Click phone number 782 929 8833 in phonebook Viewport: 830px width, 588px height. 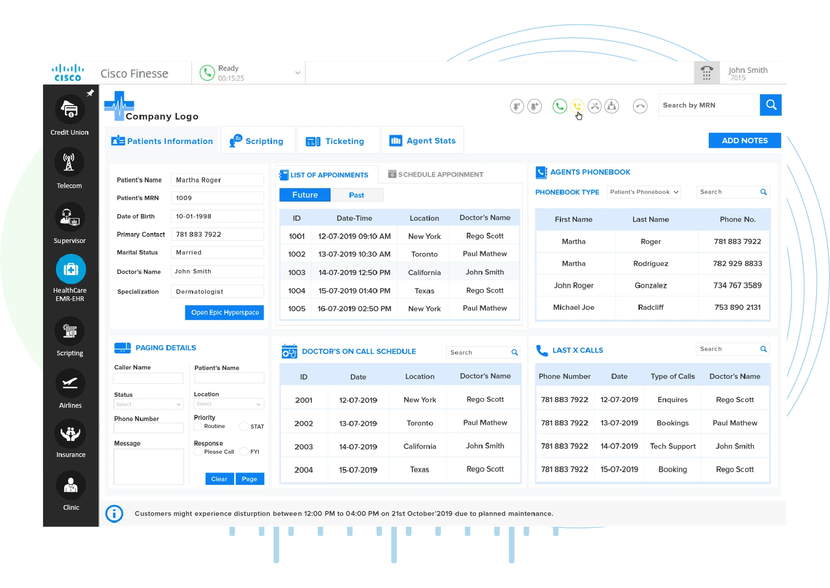737,263
